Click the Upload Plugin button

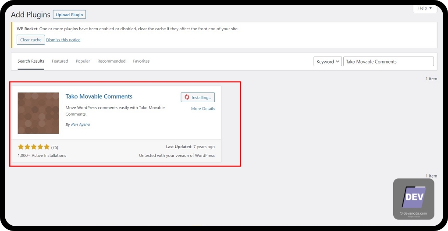point(69,14)
